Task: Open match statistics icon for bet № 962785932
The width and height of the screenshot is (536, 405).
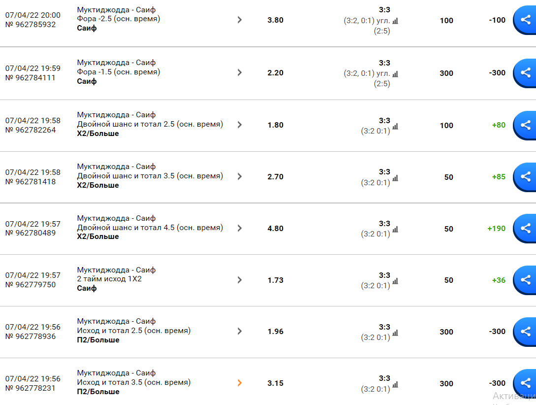Action: (x=395, y=21)
